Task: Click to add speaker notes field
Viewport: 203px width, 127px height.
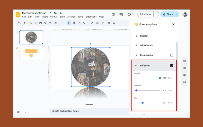Action: coord(89,111)
